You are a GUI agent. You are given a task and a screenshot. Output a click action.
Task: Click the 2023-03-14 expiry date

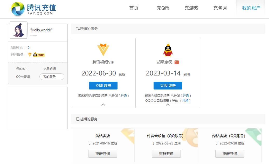click(163, 73)
